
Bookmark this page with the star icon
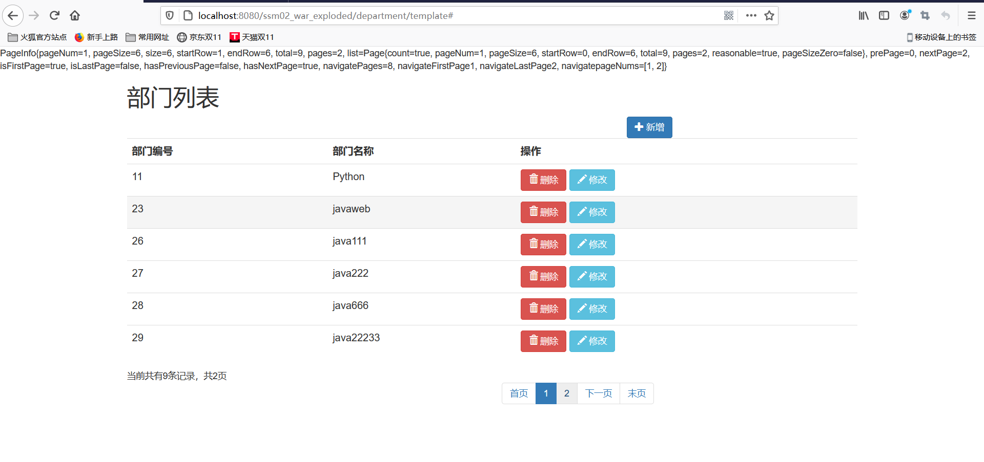point(769,15)
